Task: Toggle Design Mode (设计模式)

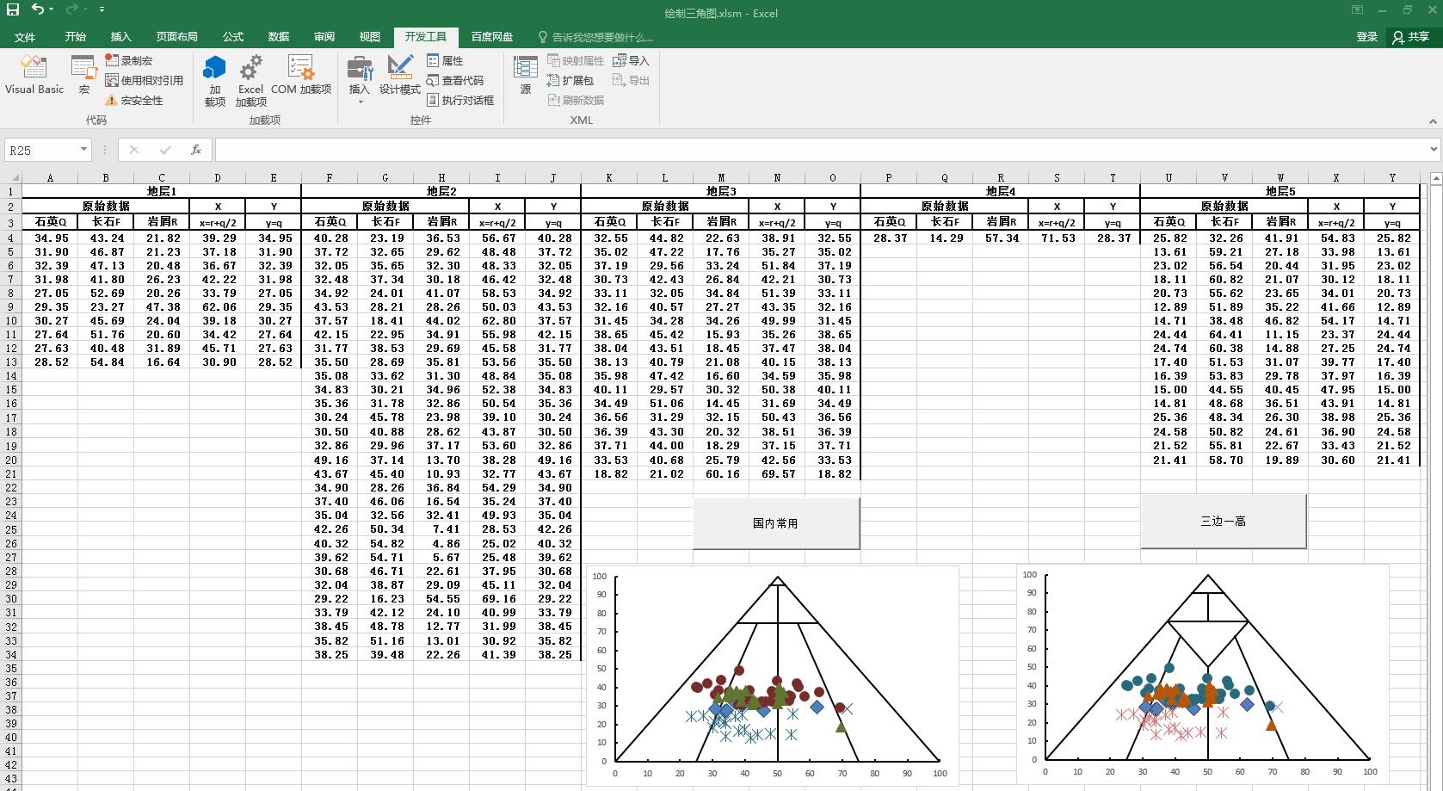Action: click(400, 76)
